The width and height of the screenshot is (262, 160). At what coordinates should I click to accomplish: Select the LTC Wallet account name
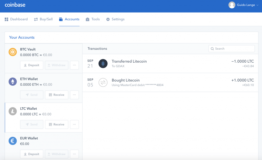[x=29, y=109]
